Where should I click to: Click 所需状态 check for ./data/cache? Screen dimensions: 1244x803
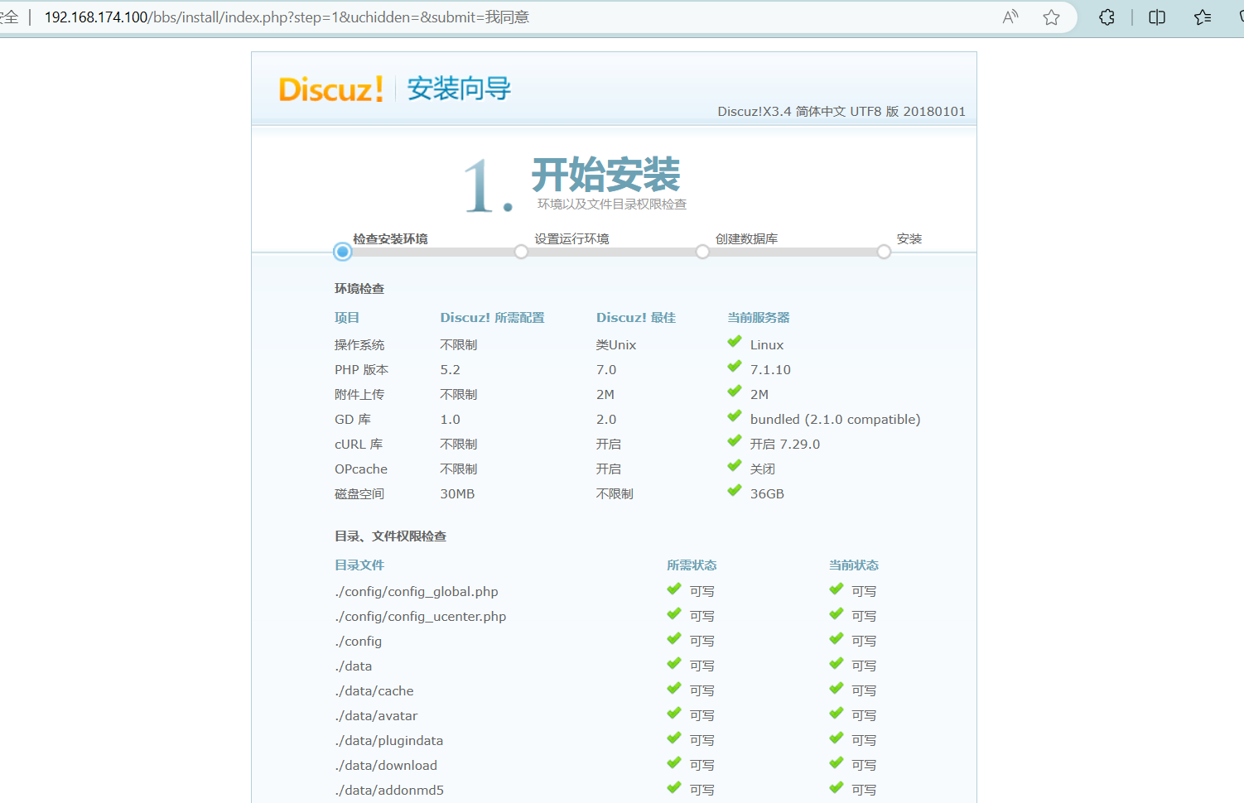(674, 689)
